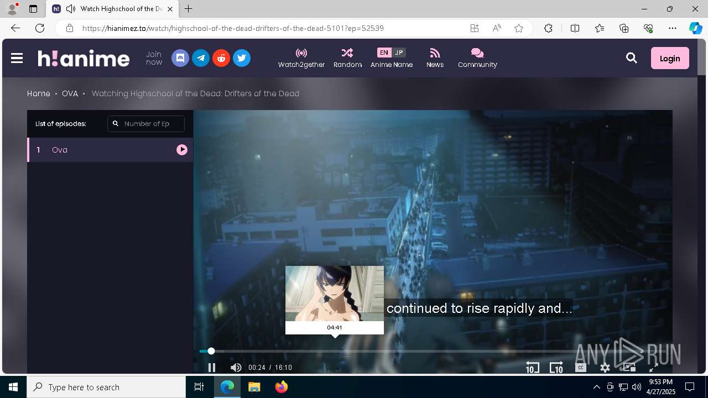This screenshot has height=398, width=708.
Task: Open Watch2gether
Action: tap(301, 58)
